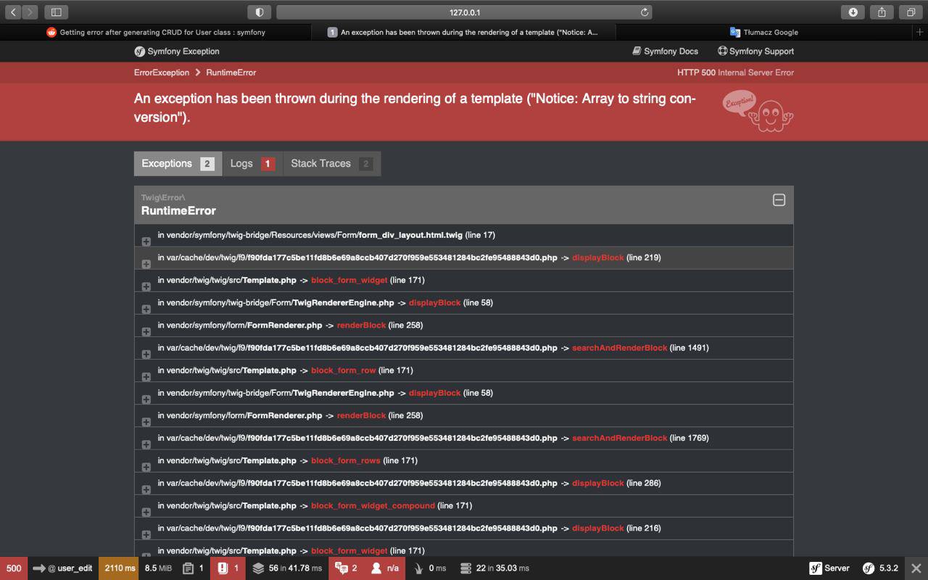Select the 'An exception has been thrown' browser tab

(463, 32)
